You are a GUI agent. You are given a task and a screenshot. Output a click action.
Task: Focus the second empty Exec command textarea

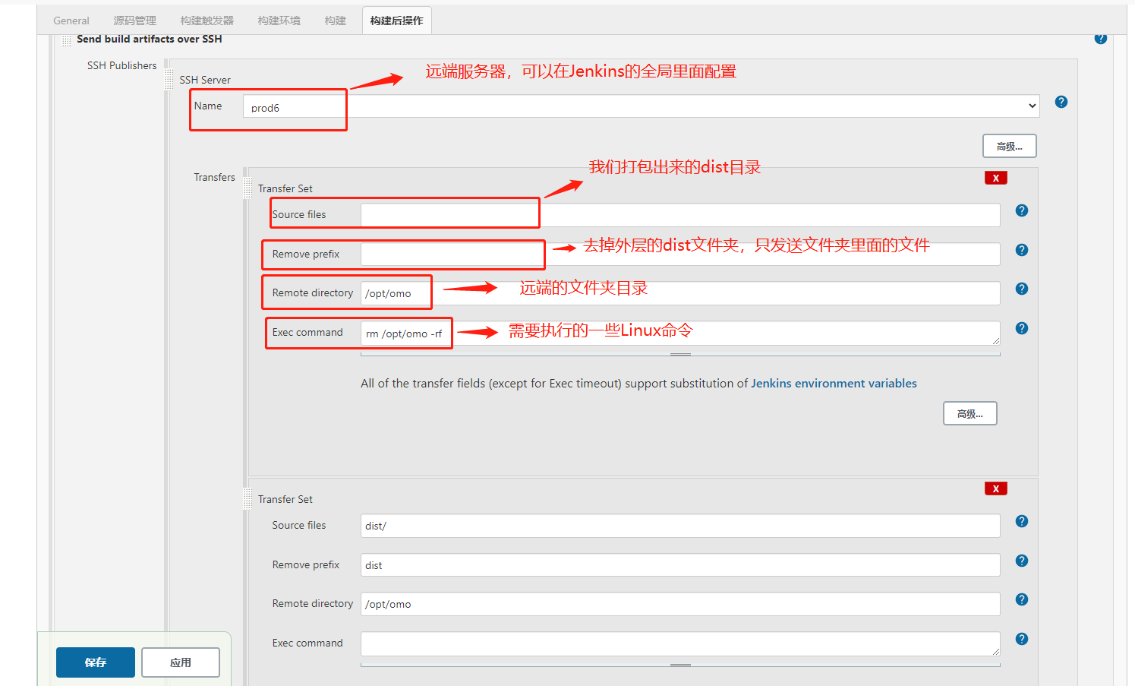(x=680, y=643)
